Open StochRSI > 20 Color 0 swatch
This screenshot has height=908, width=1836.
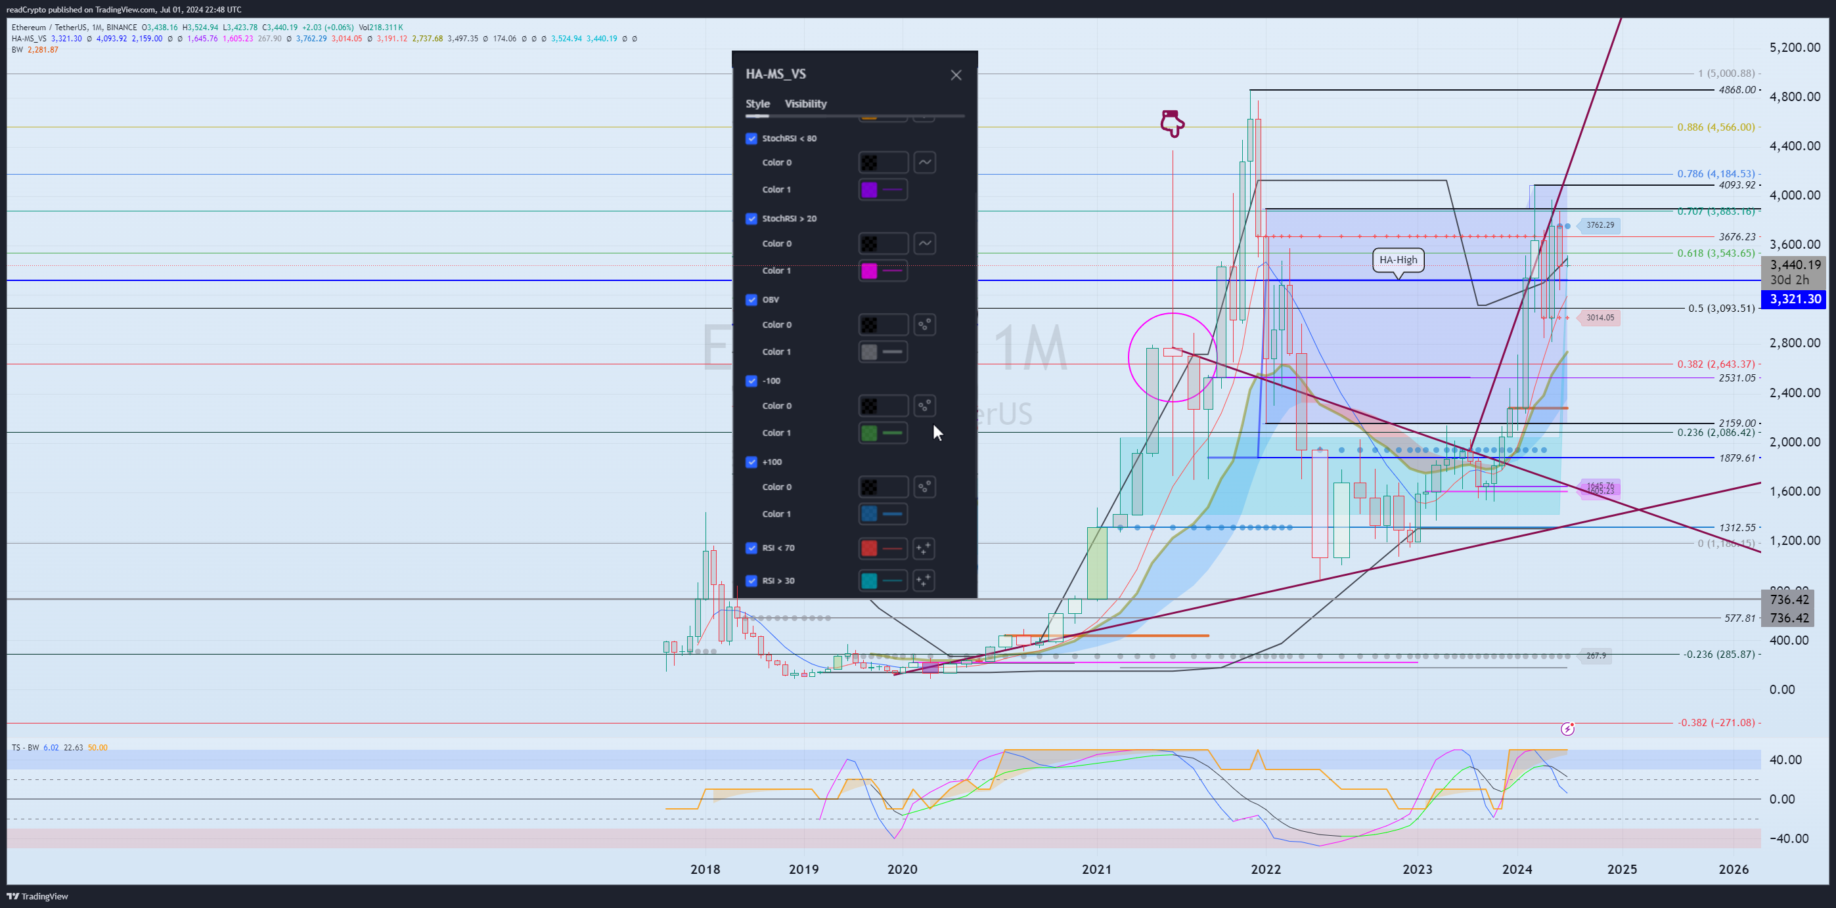pos(883,244)
